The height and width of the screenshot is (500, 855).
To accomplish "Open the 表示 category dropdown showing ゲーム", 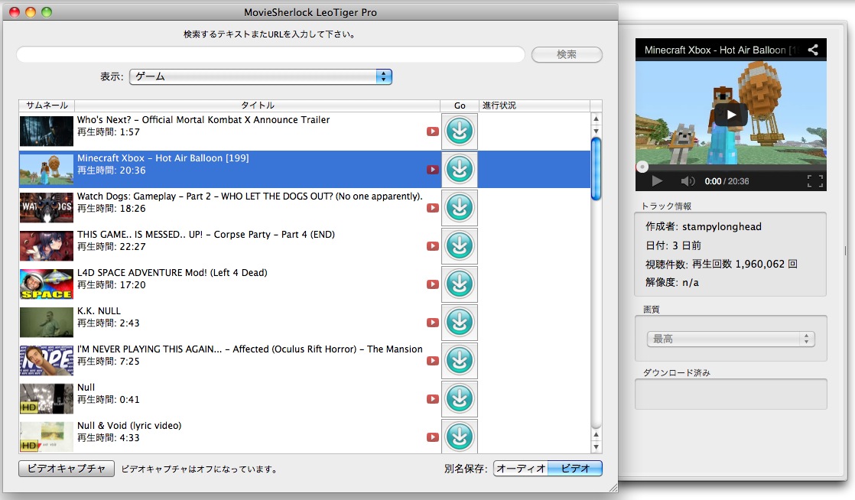I will 260,76.
